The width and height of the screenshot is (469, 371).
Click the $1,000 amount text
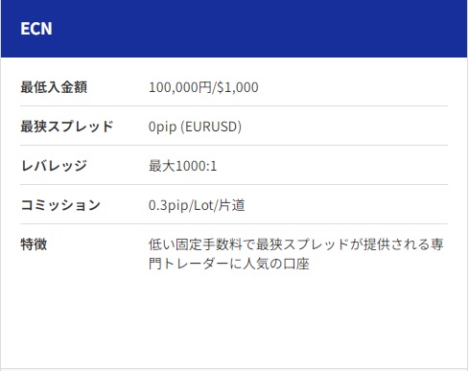tap(238, 87)
